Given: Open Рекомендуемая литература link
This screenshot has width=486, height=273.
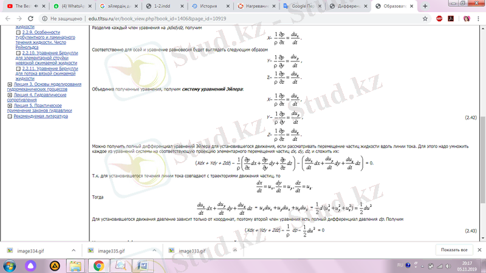Looking at the screenshot, I should [41, 116].
